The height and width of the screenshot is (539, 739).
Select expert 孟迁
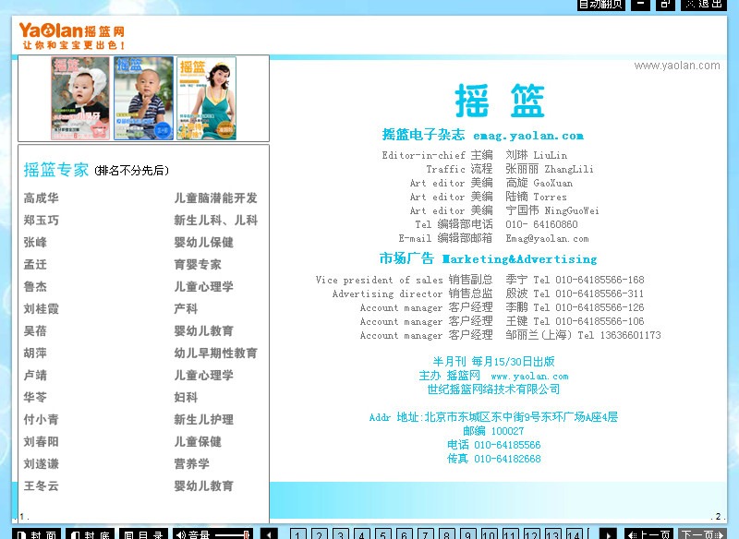pos(35,264)
